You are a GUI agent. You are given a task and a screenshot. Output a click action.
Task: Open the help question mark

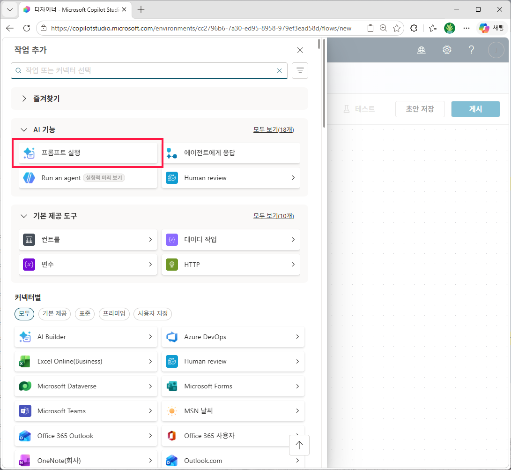(471, 50)
